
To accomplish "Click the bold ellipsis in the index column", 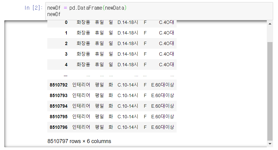I will [66, 76].
